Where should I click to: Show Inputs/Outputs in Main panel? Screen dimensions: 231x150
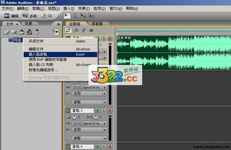point(68,30)
